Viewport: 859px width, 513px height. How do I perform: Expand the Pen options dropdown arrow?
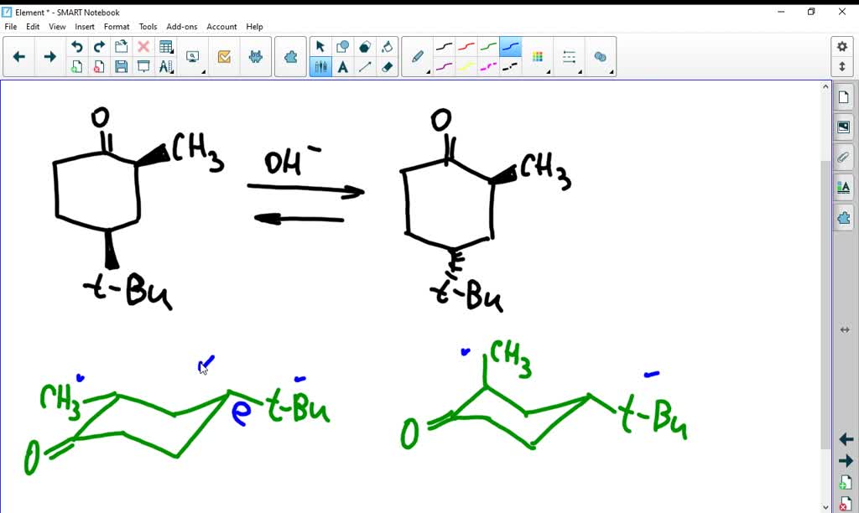[x=428, y=72]
